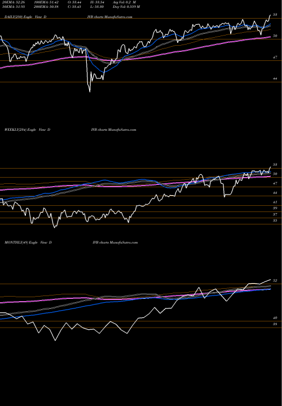Click the 35 price label on weekly chart

[x=275, y=220]
